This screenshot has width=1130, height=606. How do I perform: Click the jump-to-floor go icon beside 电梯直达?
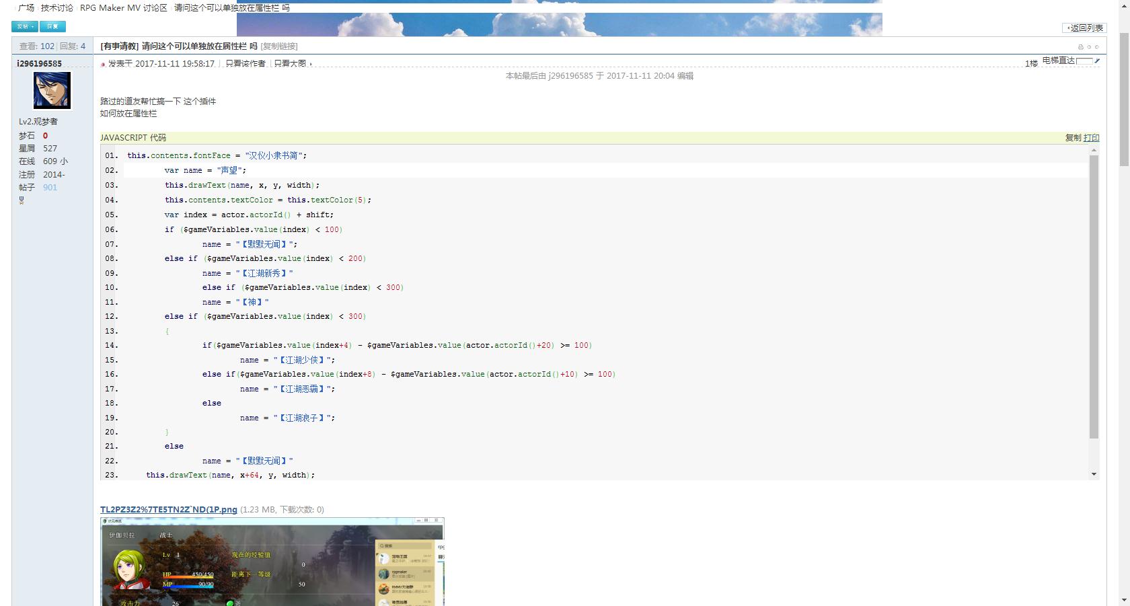pyautogui.click(x=1097, y=61)
